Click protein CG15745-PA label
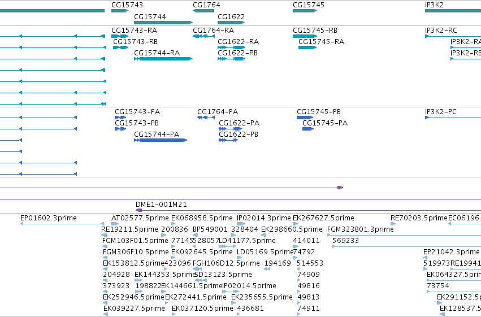 point(325,123)
